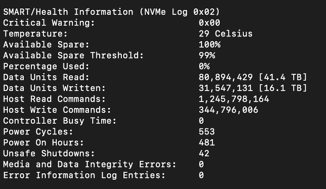Click the Unsafe Shutdowns value 42

(204, 153)
